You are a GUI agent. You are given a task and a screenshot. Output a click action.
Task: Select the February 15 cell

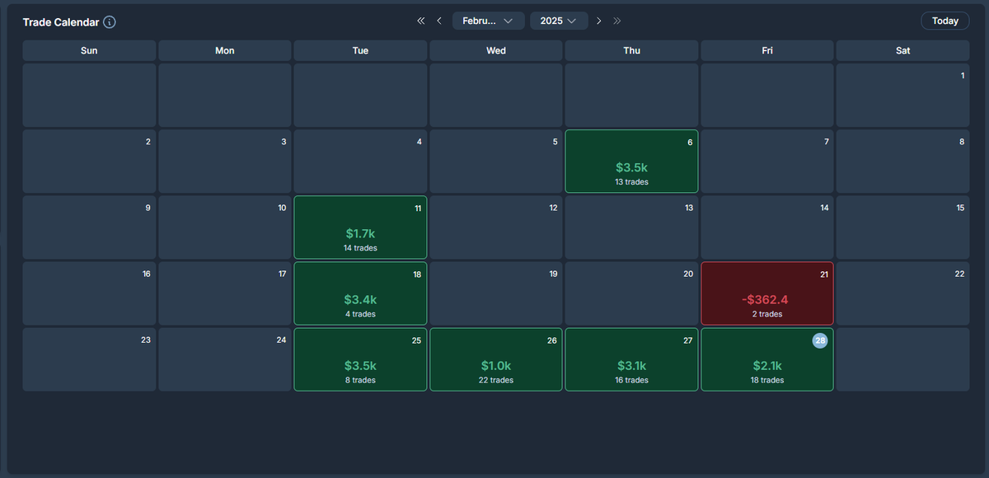[x=903, y=227]
